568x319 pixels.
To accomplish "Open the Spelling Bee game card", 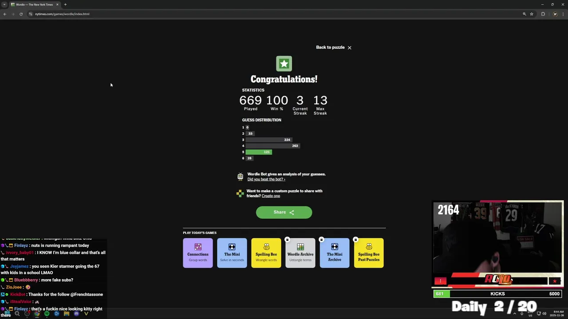I will pos(266,253).
